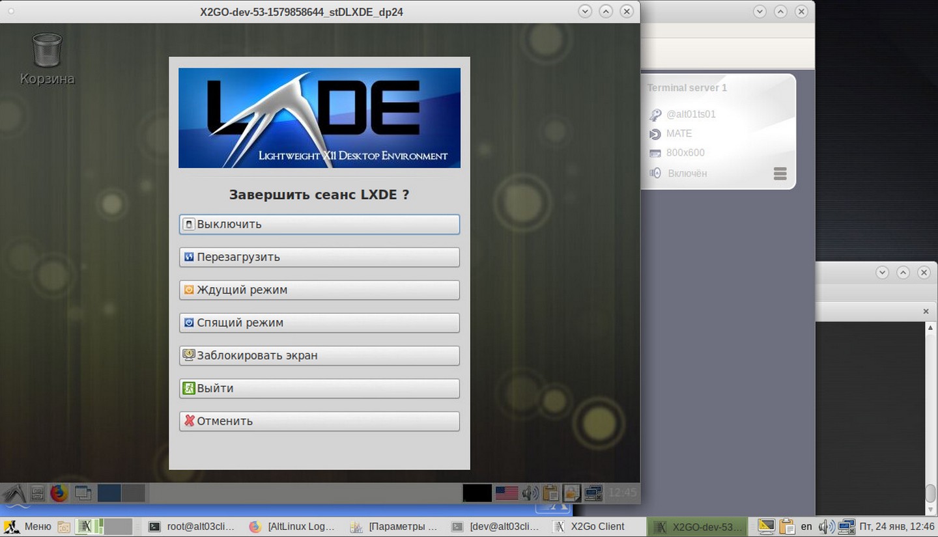This screenshot has height=537, width=938.
Task: Click clipboard tray icon on host taskbar
Action: tap(787, 527)
